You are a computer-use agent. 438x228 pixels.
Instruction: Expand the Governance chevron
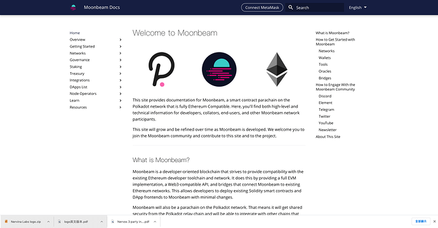click(121, 60)
